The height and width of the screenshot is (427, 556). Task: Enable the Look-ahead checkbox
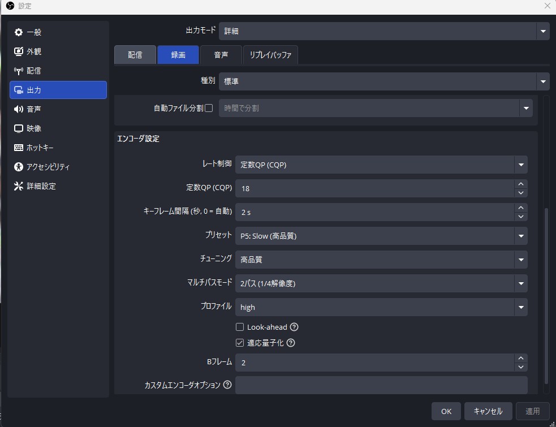240,327
